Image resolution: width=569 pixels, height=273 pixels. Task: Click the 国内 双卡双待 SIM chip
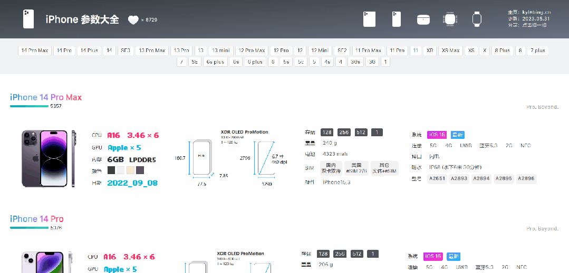click(331, 168)
